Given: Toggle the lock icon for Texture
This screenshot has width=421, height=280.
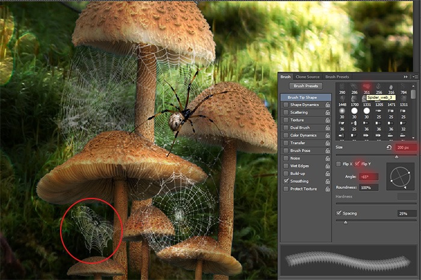Looking at the screenshot, I should click(x=328, y=120).
